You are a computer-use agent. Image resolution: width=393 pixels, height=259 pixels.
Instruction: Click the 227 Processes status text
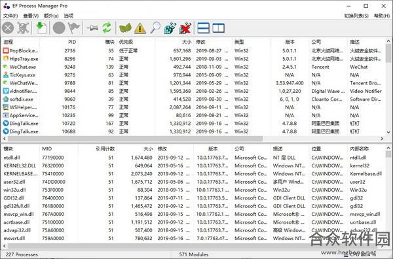(x=22, y=254)
